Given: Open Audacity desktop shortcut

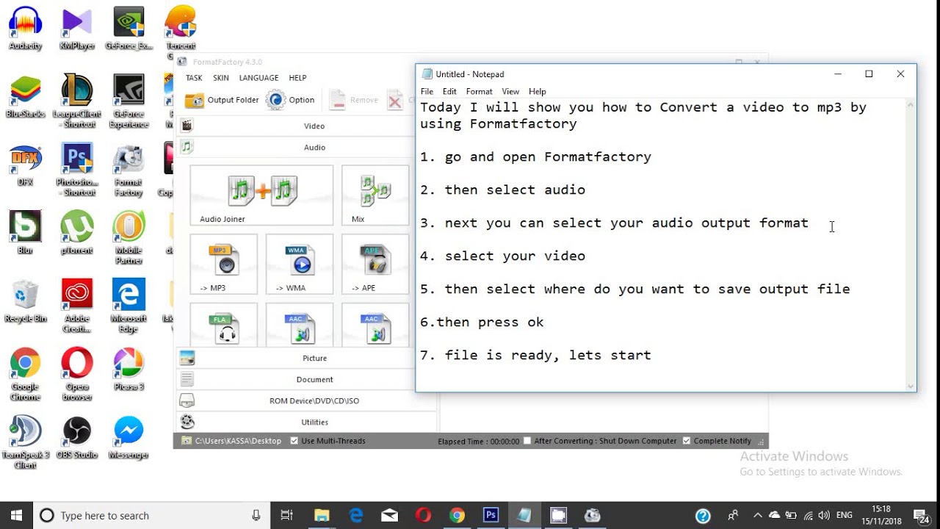Looking at the screenshot, I should pos(25,29).
